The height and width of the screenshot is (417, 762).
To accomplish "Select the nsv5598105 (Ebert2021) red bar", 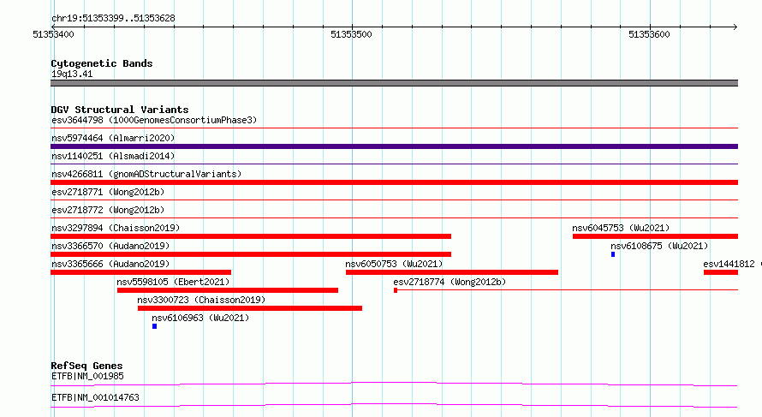I will (228, 290).
